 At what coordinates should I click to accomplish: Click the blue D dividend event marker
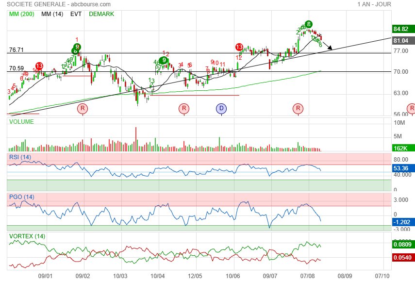click(221, 109)
